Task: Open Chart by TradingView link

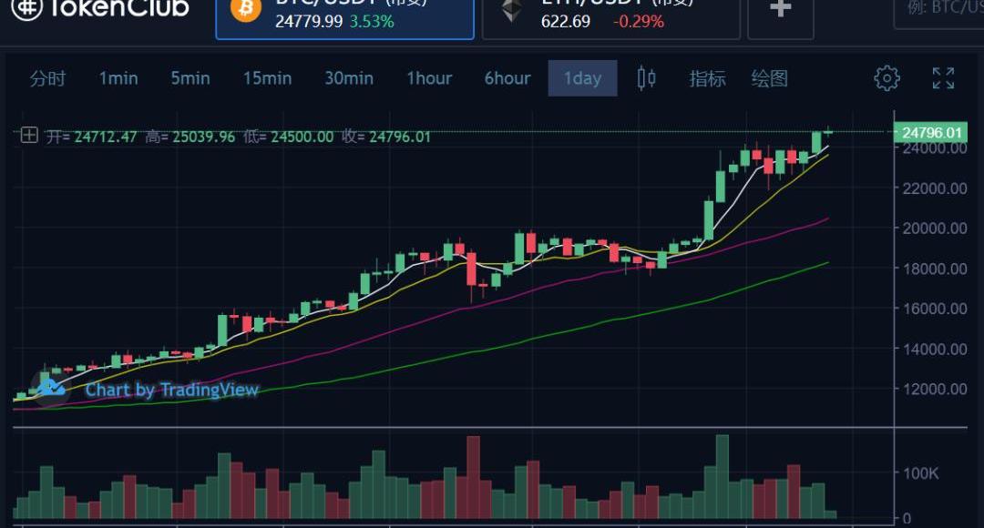Action: coord(171,390)
